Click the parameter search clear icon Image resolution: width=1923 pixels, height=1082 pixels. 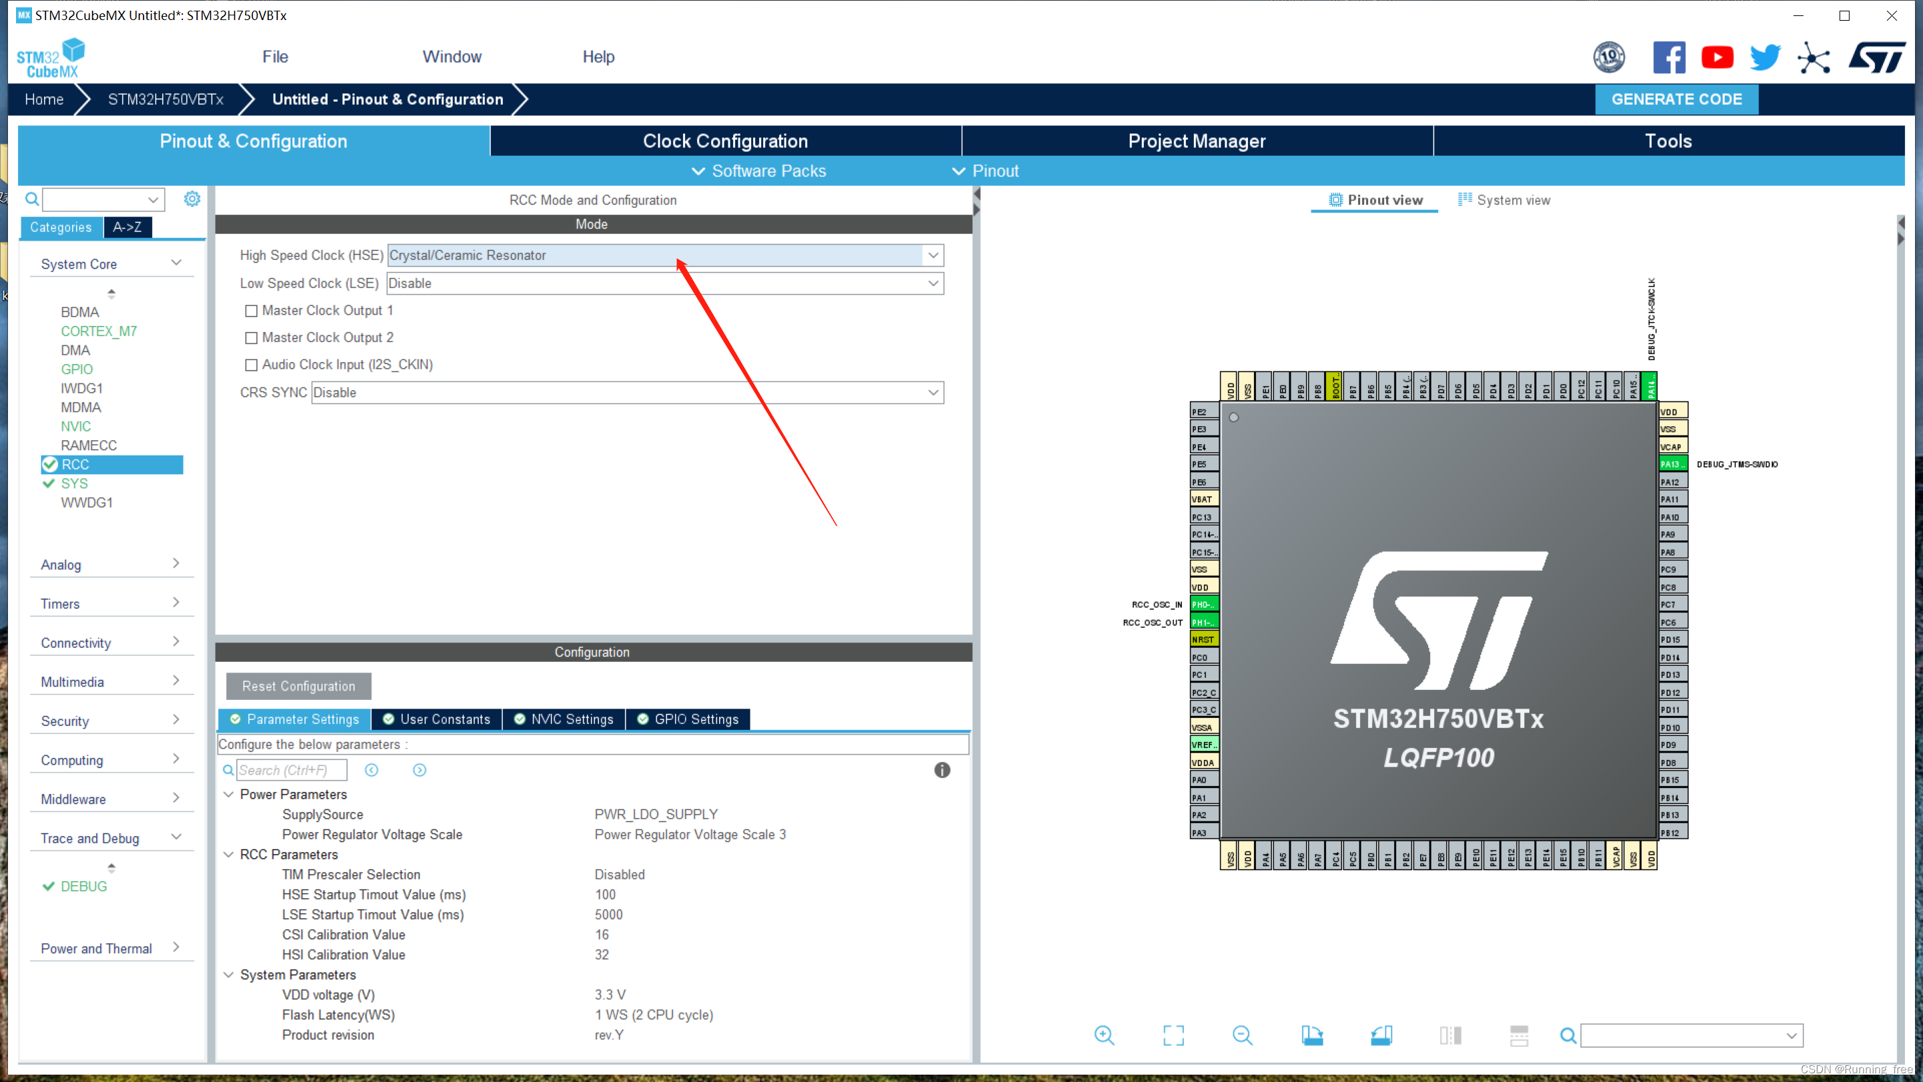373,770
